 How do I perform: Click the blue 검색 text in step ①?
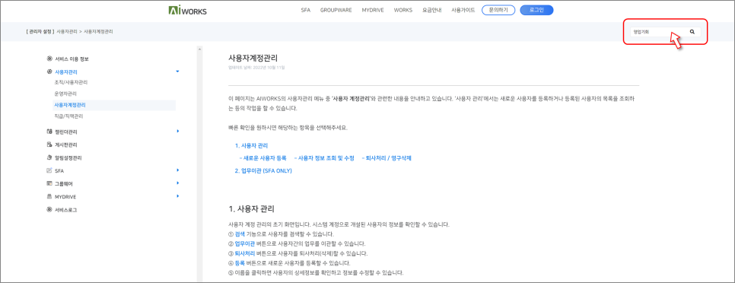(240, 234)
